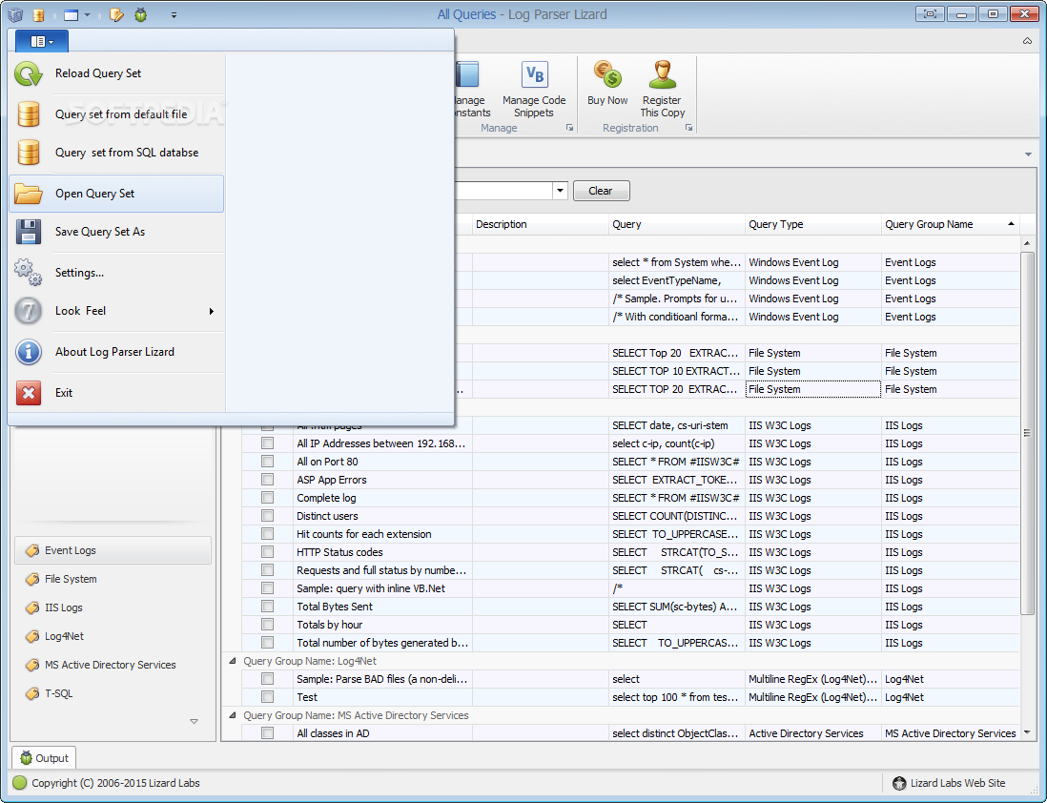
Task: Click the Buy Now coins icon
Action: click(x=607, y=74)
